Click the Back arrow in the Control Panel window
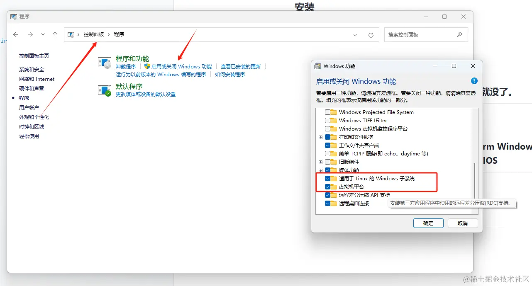The image size is (532, 286). coord(16,35)
